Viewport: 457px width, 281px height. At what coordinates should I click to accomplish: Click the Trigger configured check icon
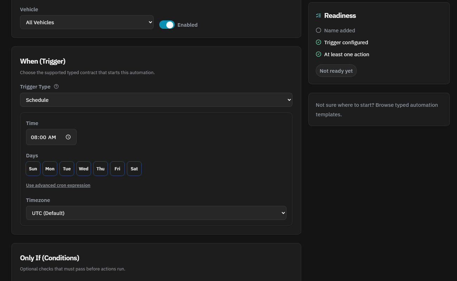point(318,42)
